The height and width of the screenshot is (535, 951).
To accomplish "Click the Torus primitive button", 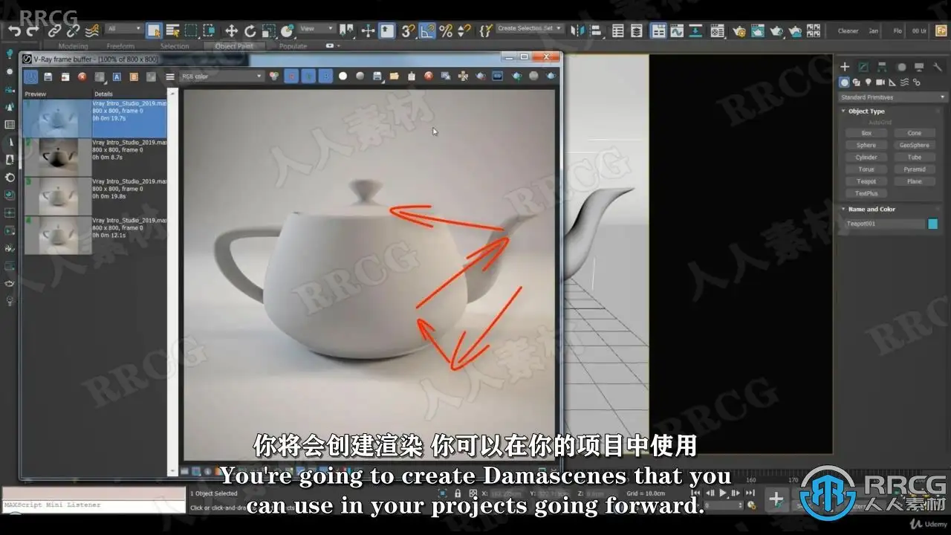I will [x=866, y=169].
